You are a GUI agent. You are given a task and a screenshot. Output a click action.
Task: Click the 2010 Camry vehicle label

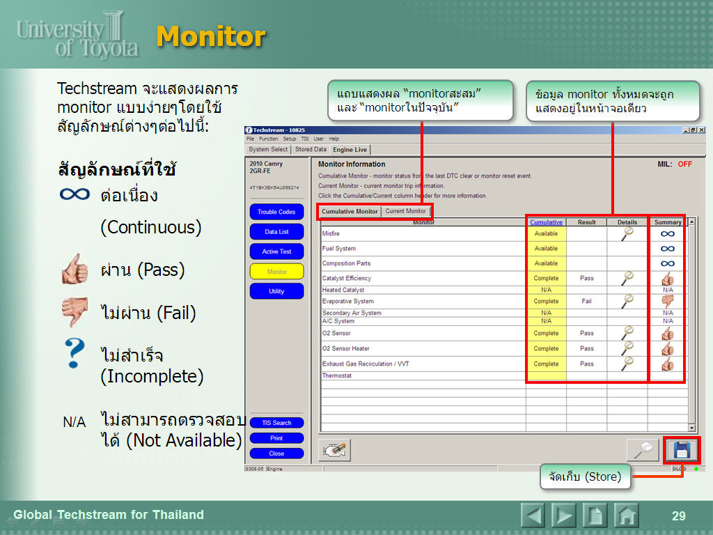click(x=266, y=164)
